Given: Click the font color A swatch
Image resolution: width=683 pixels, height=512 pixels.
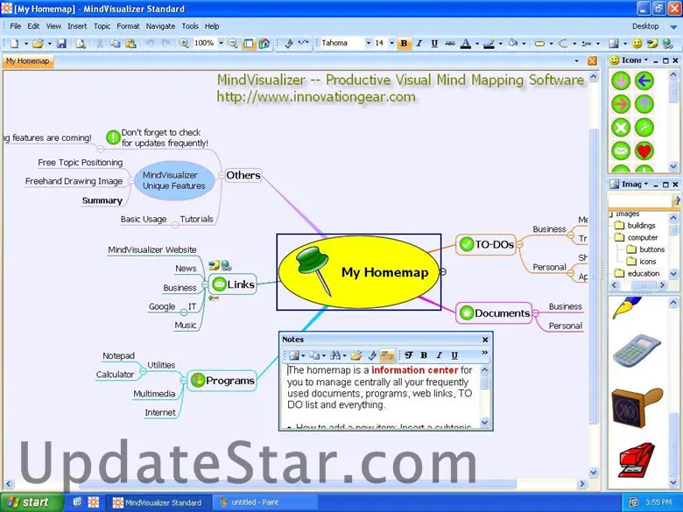Looking at the screenshot, I should click(x=466, y=43).
